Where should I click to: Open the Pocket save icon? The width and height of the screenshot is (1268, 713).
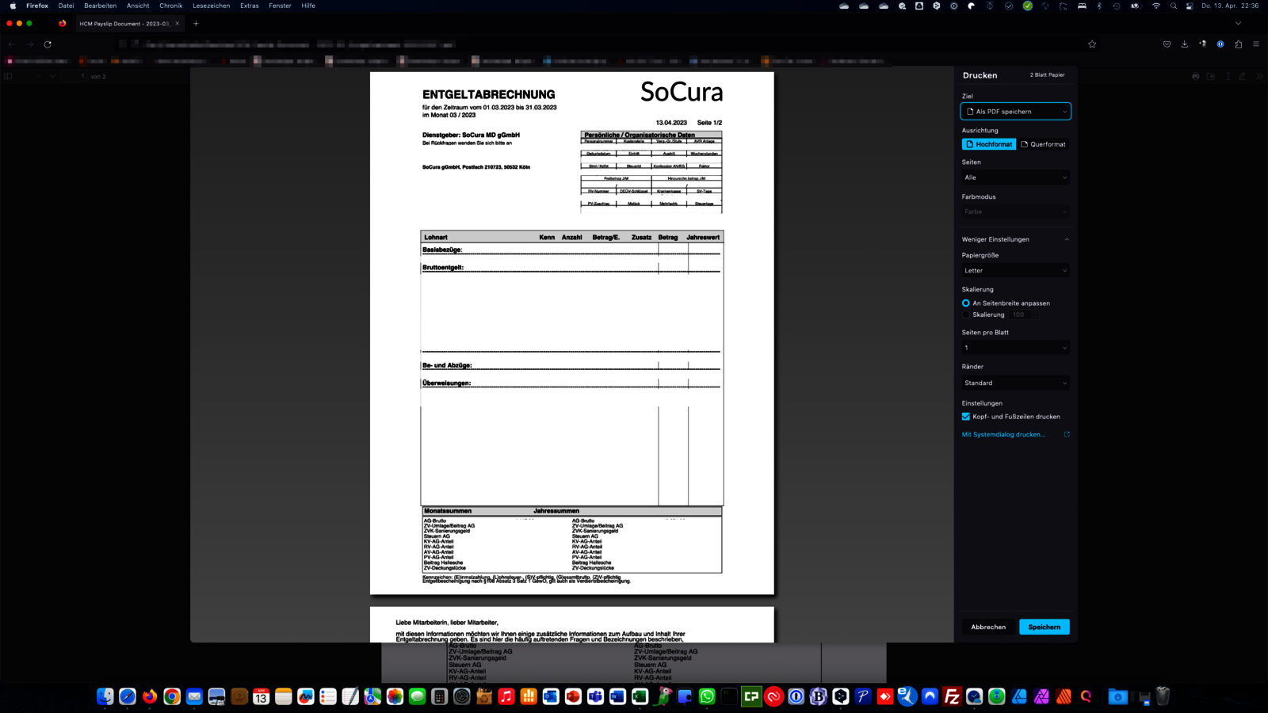(x=1167, y=44)
